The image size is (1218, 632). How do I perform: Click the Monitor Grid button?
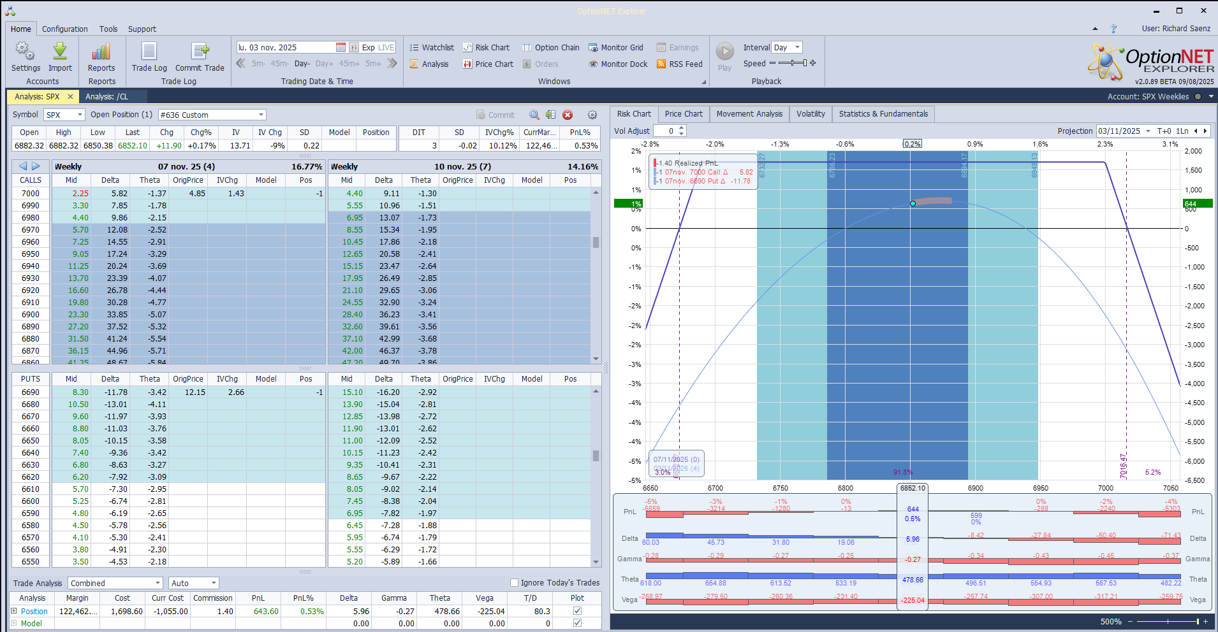(616, 48)
